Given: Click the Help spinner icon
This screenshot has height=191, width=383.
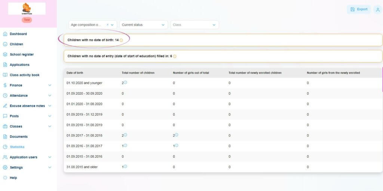Looking at the screenshot, I should (x=5, y=178).
